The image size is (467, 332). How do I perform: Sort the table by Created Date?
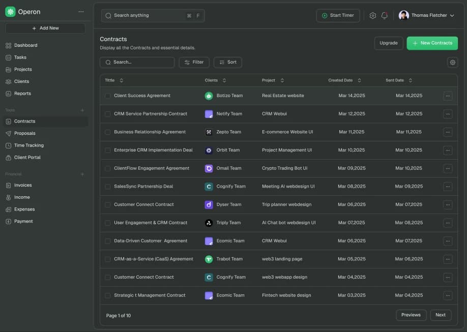click(359, 80)
